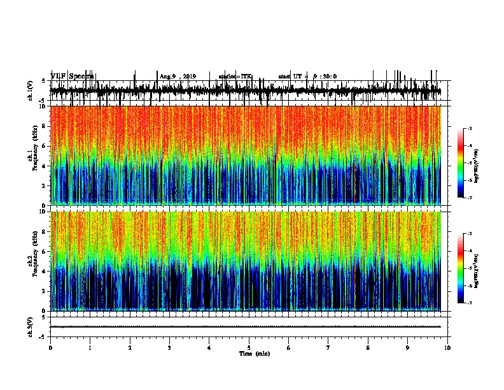
Task: Click the "start UT = 9:30:0" label
Action: pyautogui.click(x=307, y=76)
